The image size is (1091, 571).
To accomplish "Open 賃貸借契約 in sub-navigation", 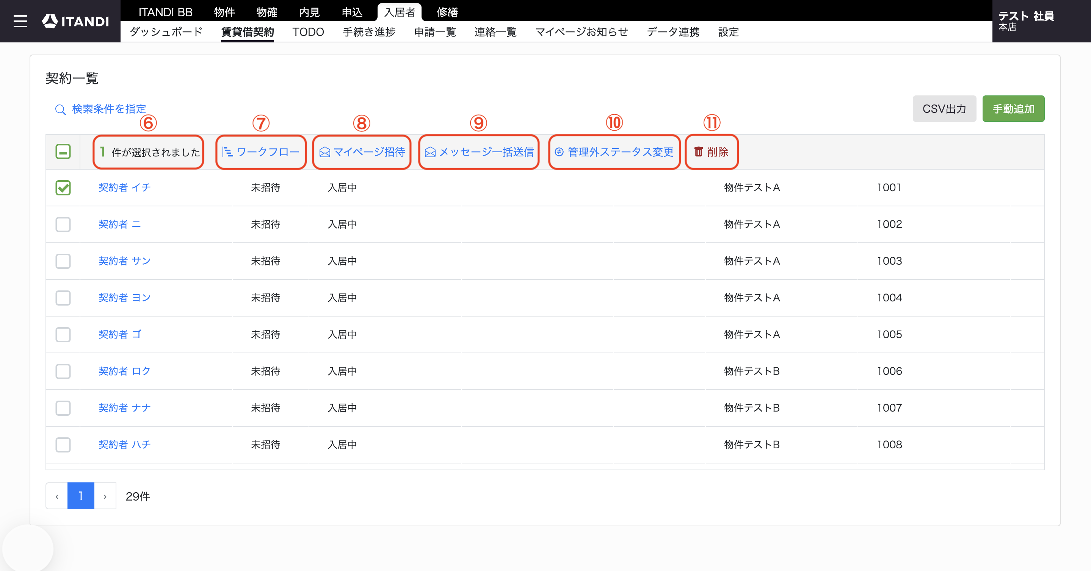I will [247, 32].
